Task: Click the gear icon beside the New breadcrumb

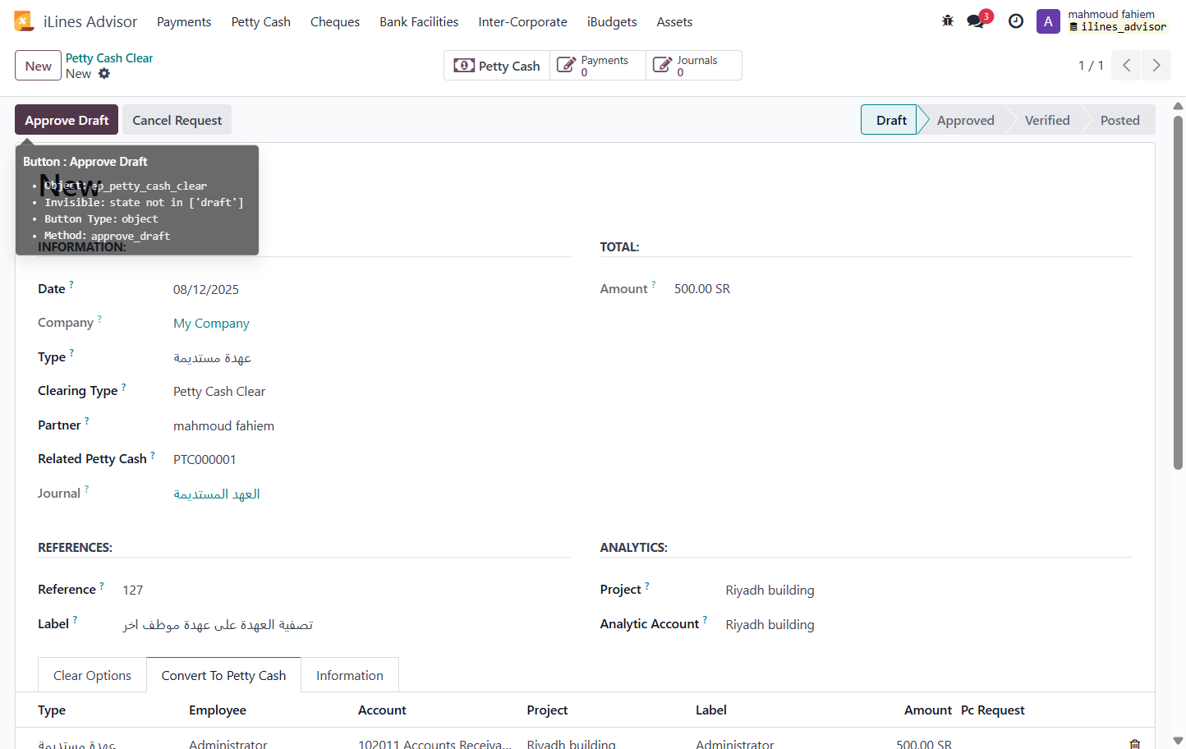Action: pos(104,74)
